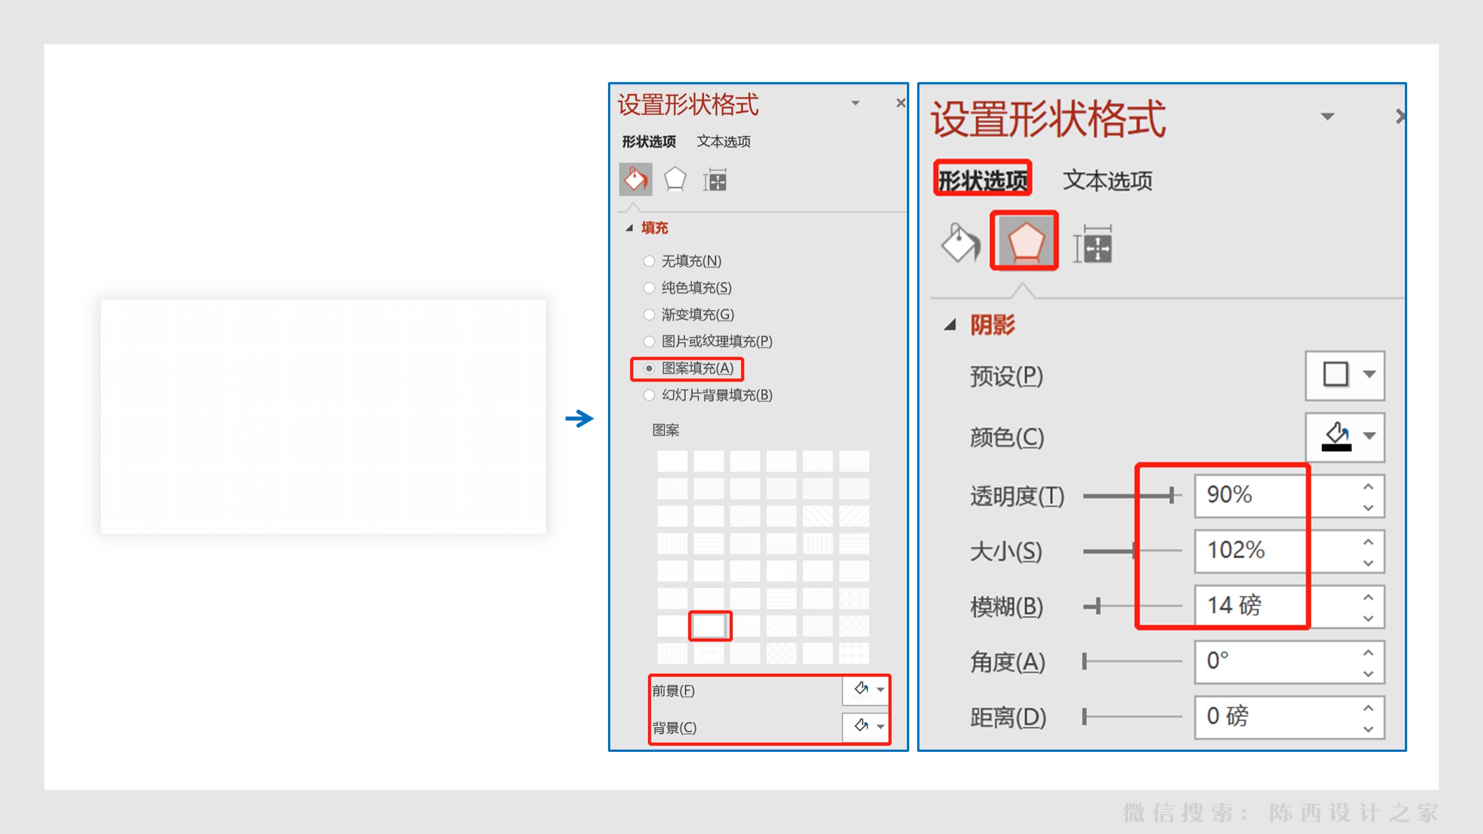1483x834 pixels.
Task: Select 无填充(N) no fill radio button
Action: (x=649, y=261)
